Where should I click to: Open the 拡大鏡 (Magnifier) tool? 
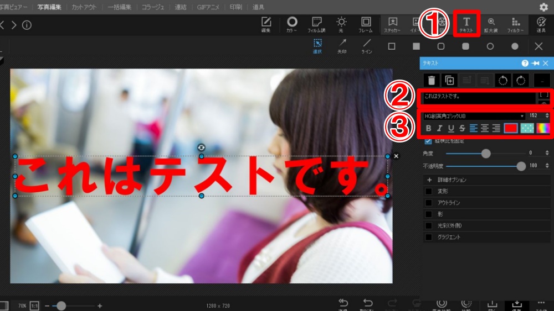[491, 24]
